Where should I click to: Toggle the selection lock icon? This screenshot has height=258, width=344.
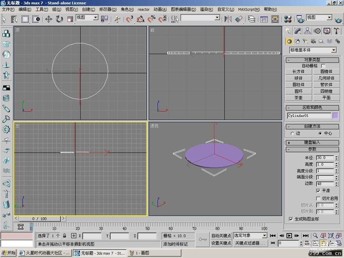(64, 236)
